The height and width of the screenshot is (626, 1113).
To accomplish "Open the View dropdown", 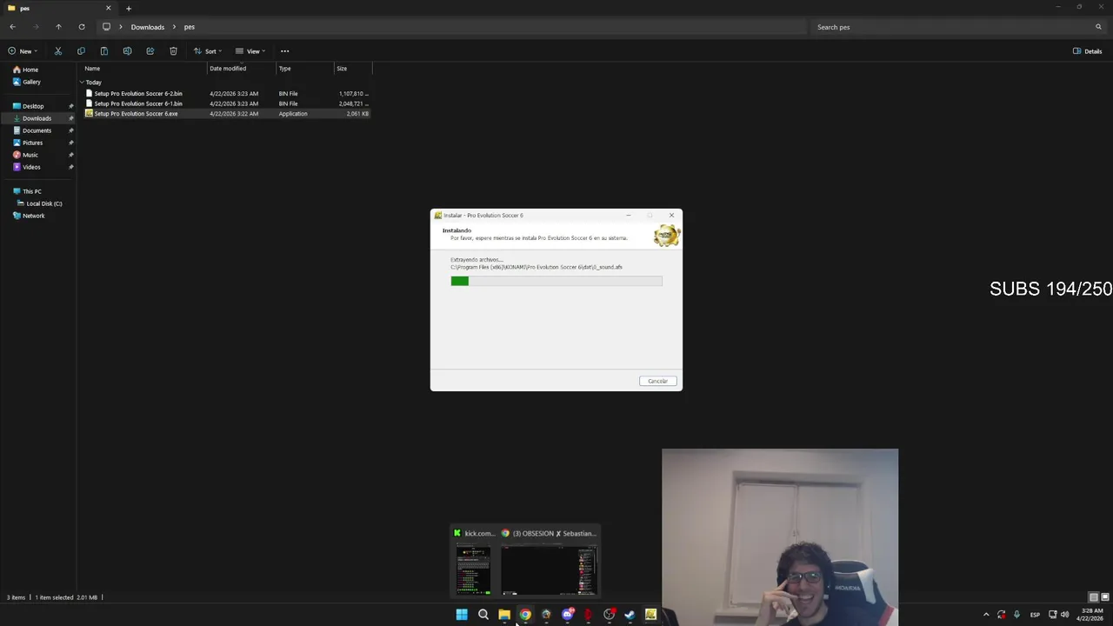I will pyautogui.click(x=250, y=51).
